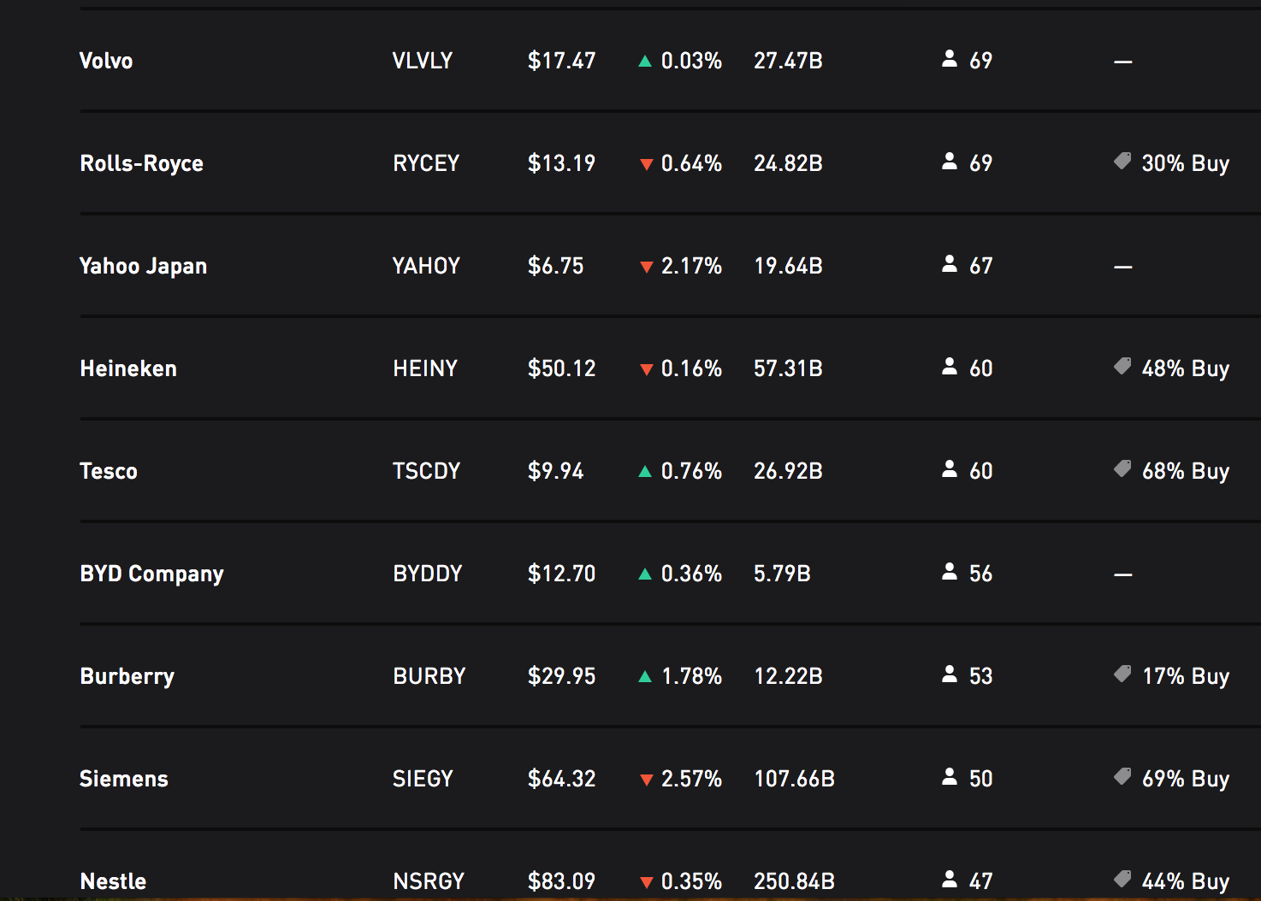Click Siemens' red down arrow icon
The height and width of the screenshot is (901, 1261).
click(x=647, y=780)
